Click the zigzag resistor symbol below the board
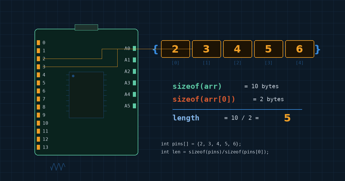The image size is (345, 181). [x=58, y=167]
